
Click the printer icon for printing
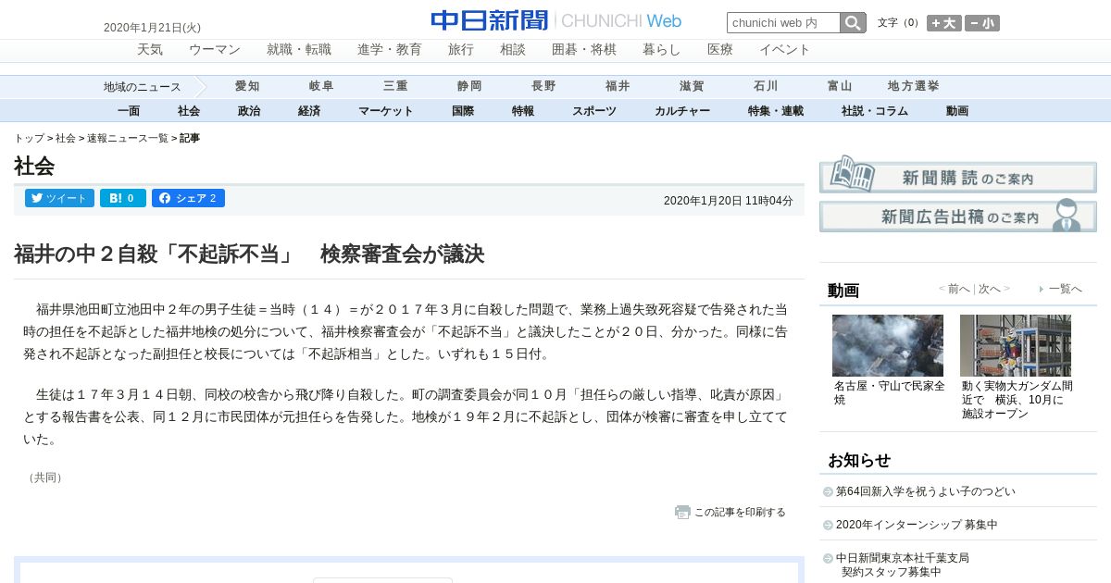click(682, 512)
